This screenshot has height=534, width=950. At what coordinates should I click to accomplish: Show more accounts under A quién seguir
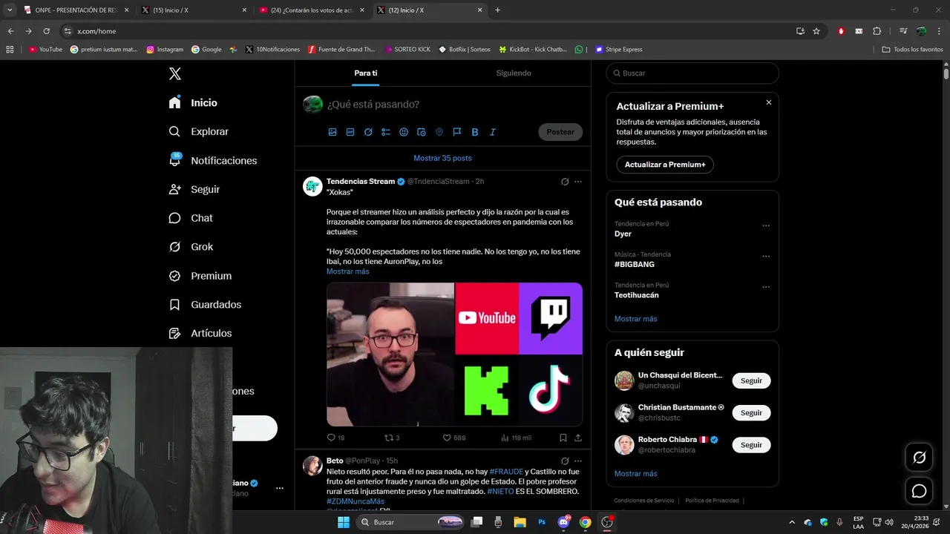[x=635, y=473]
